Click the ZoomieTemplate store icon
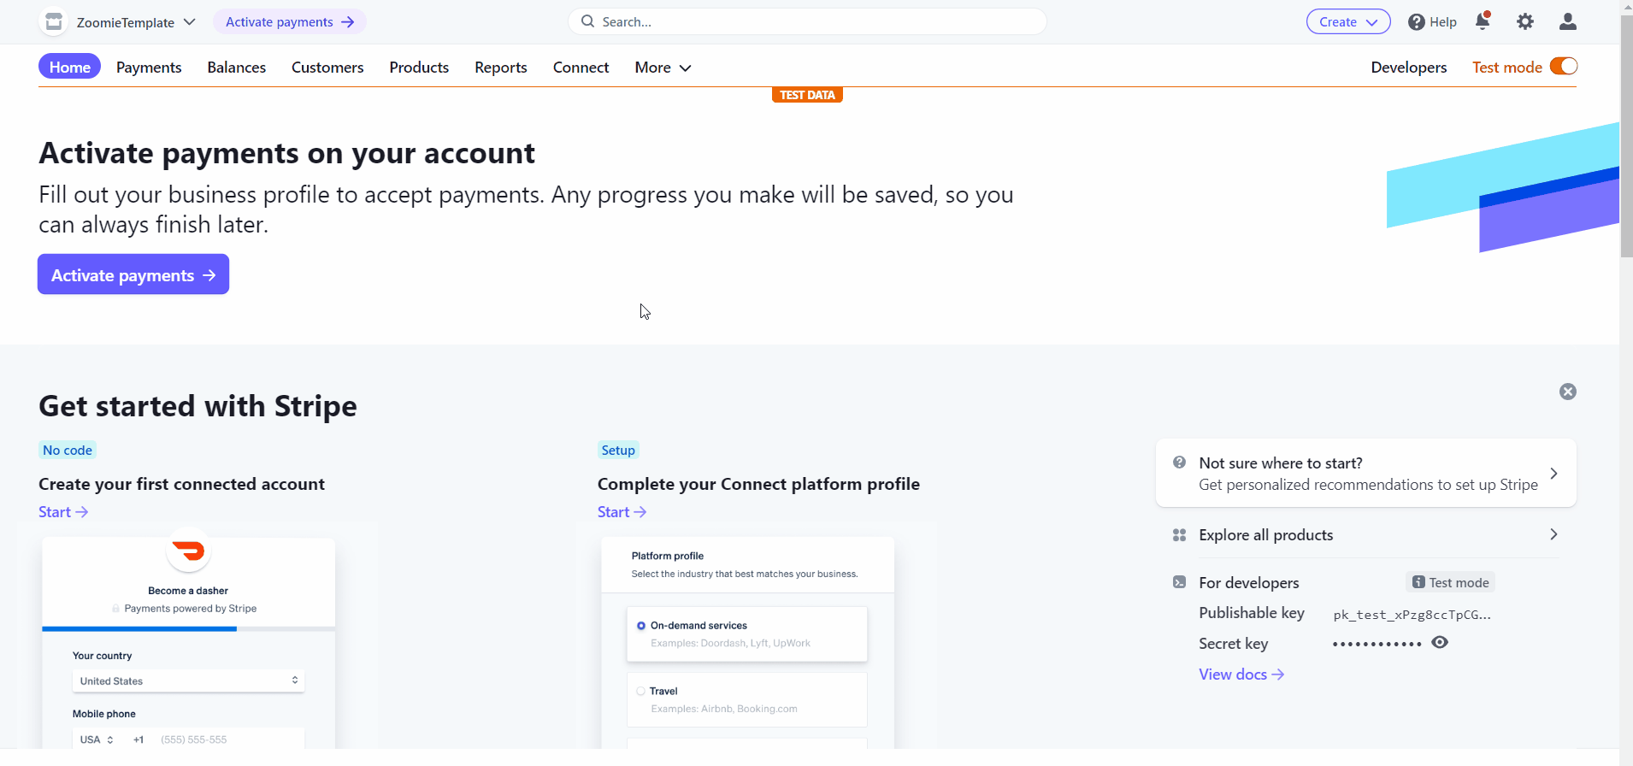Image resolution: width=1633 pixels, height=766 pixels. point(54,22)
